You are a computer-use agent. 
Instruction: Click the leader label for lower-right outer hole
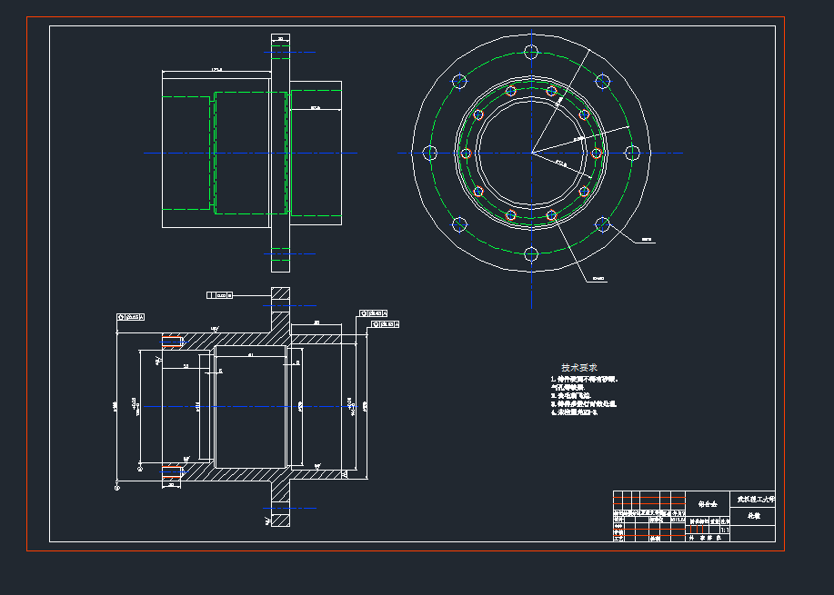tap(647, 240)
